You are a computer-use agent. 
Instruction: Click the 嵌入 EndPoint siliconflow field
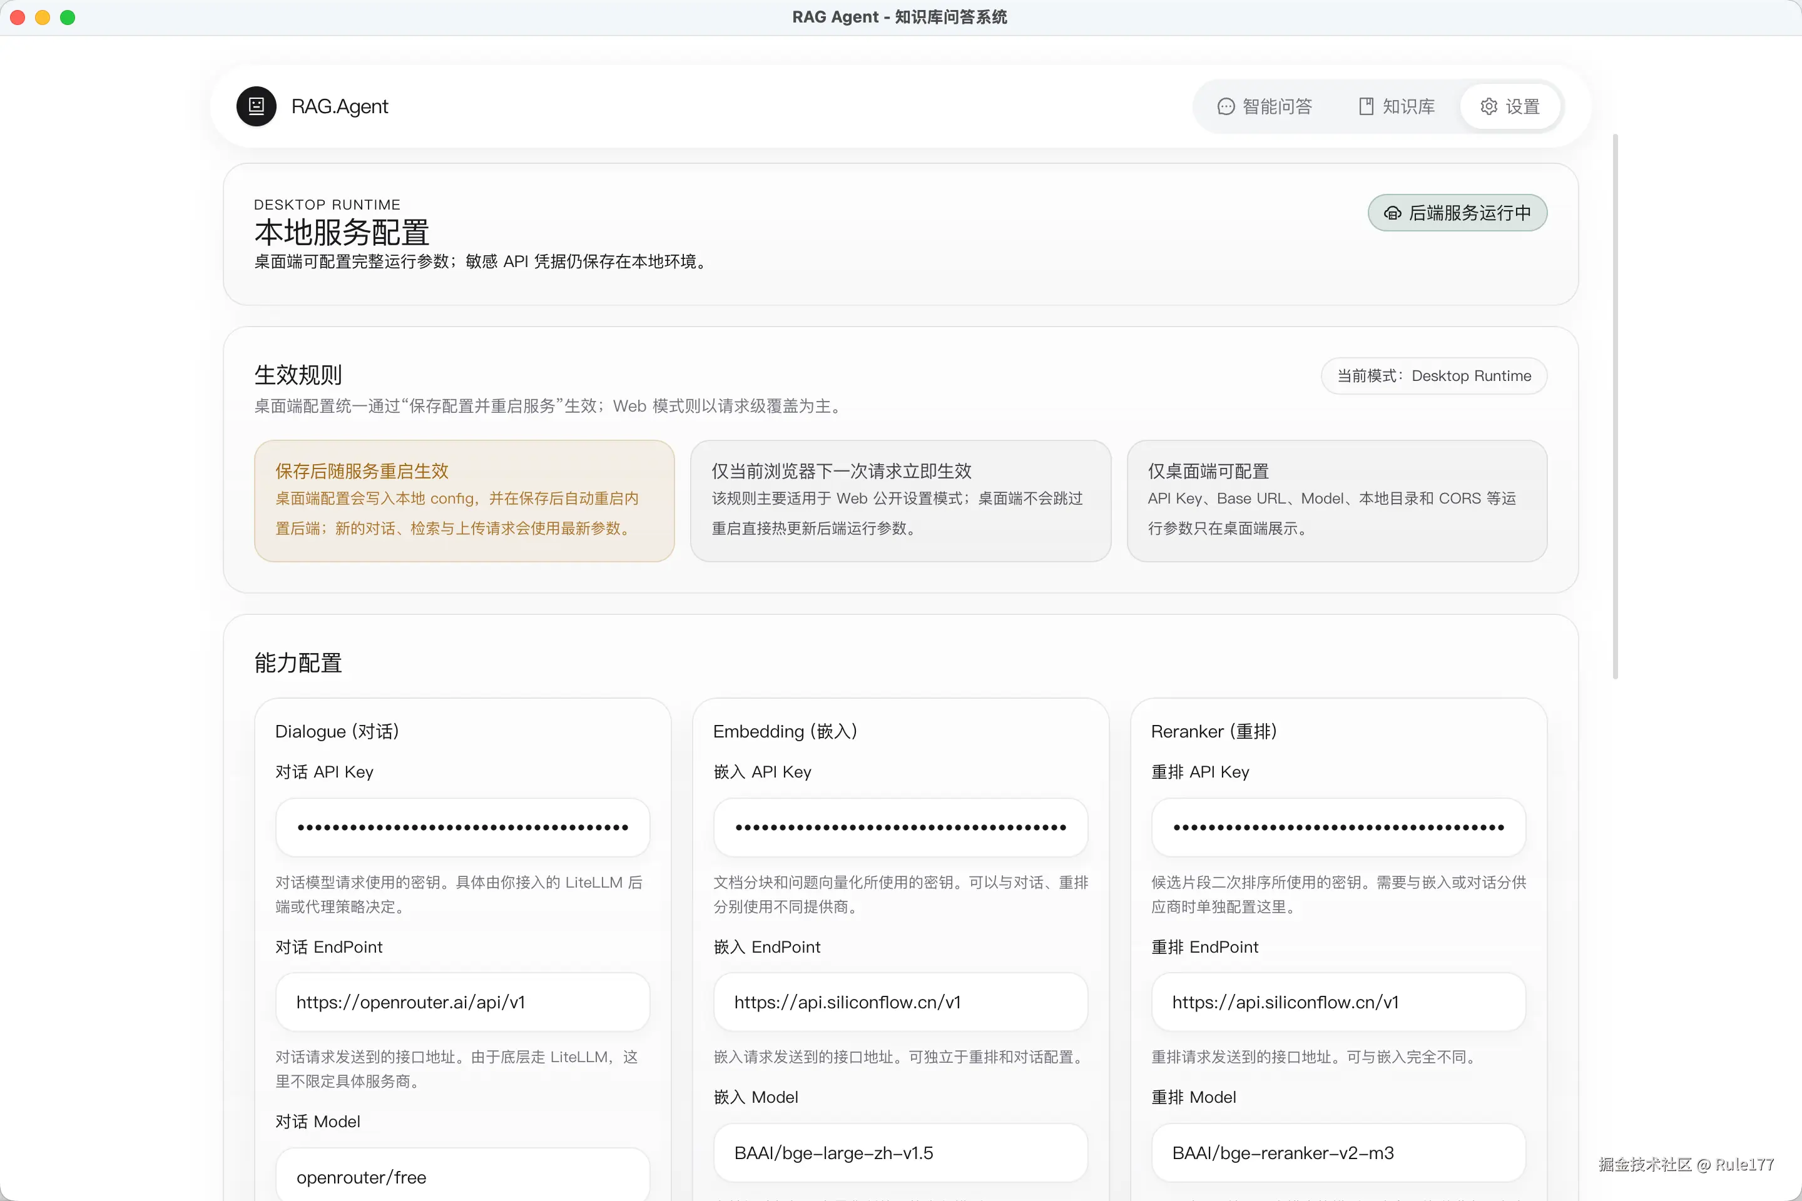tap(900, 1002)
